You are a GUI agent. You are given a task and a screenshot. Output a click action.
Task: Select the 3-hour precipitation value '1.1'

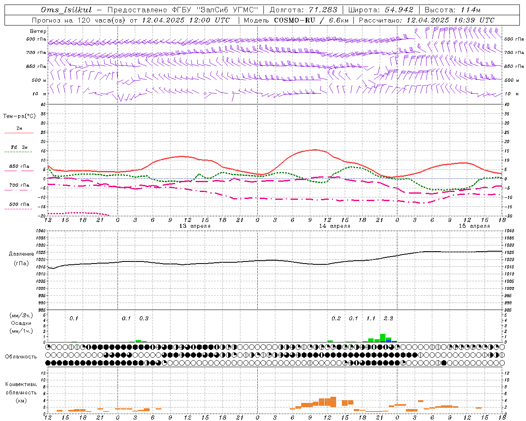pyautogui.click(x=371, y=318)
